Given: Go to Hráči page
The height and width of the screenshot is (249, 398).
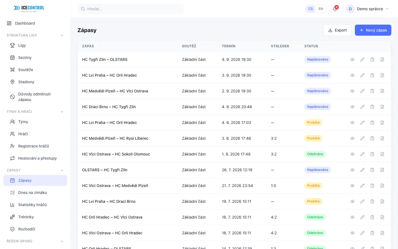Looking at the screenshot, I should [x=35, y=134].
